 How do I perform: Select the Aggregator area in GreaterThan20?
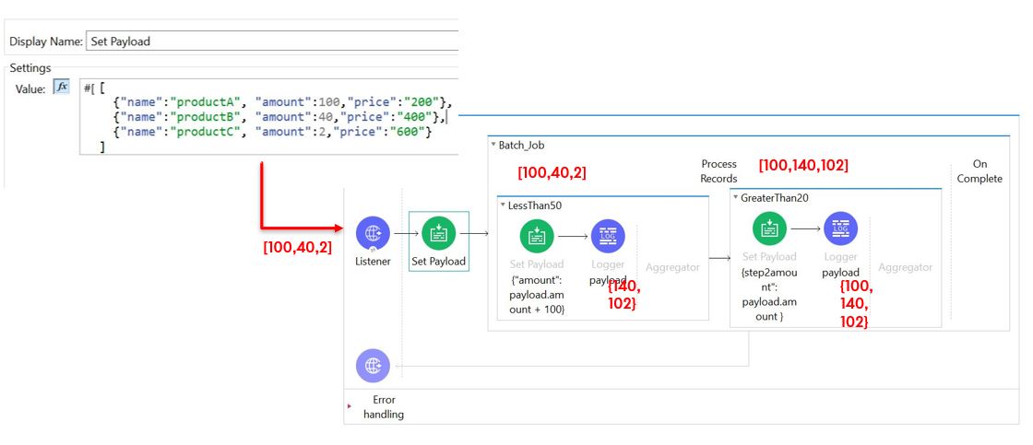[x=904, y=267]
